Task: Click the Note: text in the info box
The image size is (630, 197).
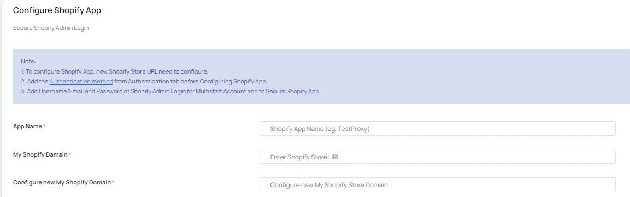Action: 28,61
